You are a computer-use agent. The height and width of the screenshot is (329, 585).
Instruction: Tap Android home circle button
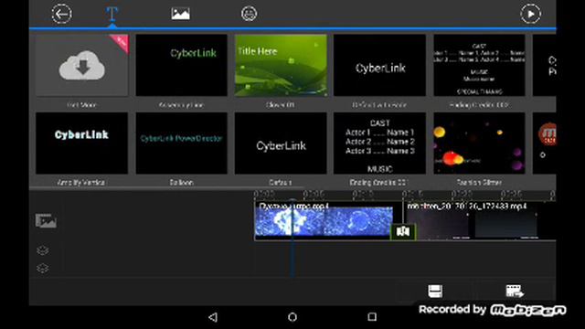pos(292,317)
